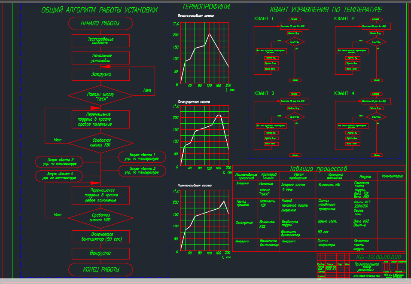411x284 pixels.
Task: Select the 'Загрузка' process rectangle
Action: click(x=100, y=74)
